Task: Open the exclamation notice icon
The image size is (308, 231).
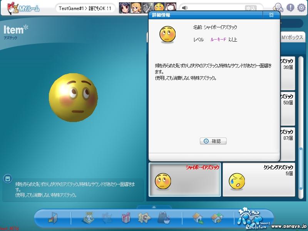Action: coord(290,8)
